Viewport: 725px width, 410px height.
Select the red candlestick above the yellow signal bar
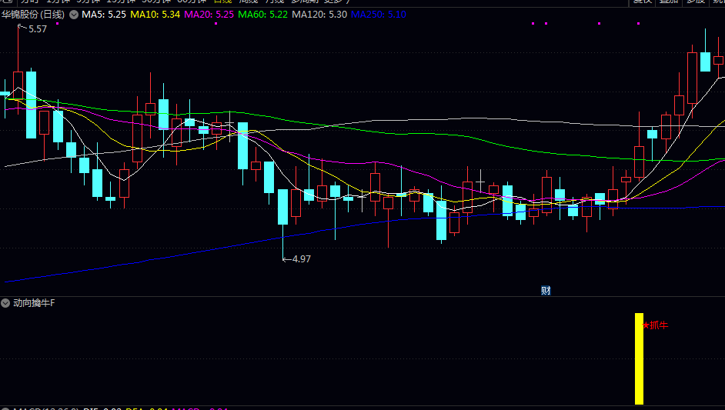point(639,160)
